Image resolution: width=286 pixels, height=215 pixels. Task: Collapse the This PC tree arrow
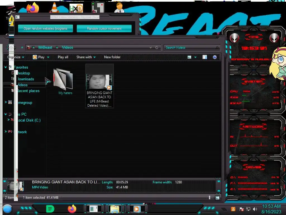click(6, 114)
